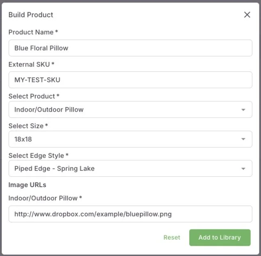Click the arrow beside Indoor/Outdoor Pillow
261x256 pixels.
coord(243,110)
